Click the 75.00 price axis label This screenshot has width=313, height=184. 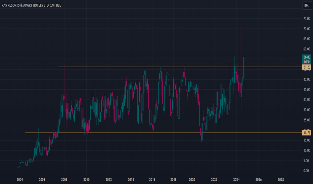[x=307, y=19]
